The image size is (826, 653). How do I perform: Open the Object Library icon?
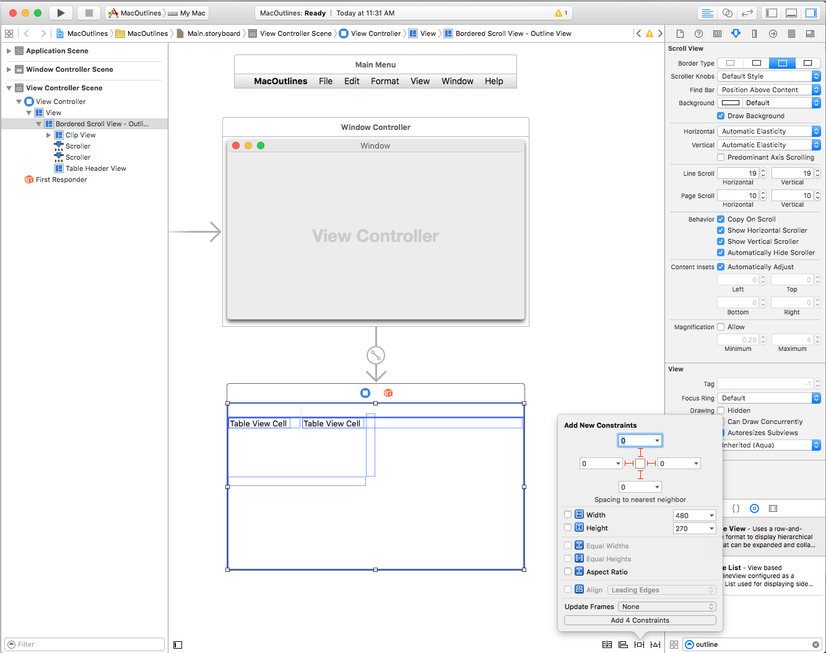click(x=754, y=508)
